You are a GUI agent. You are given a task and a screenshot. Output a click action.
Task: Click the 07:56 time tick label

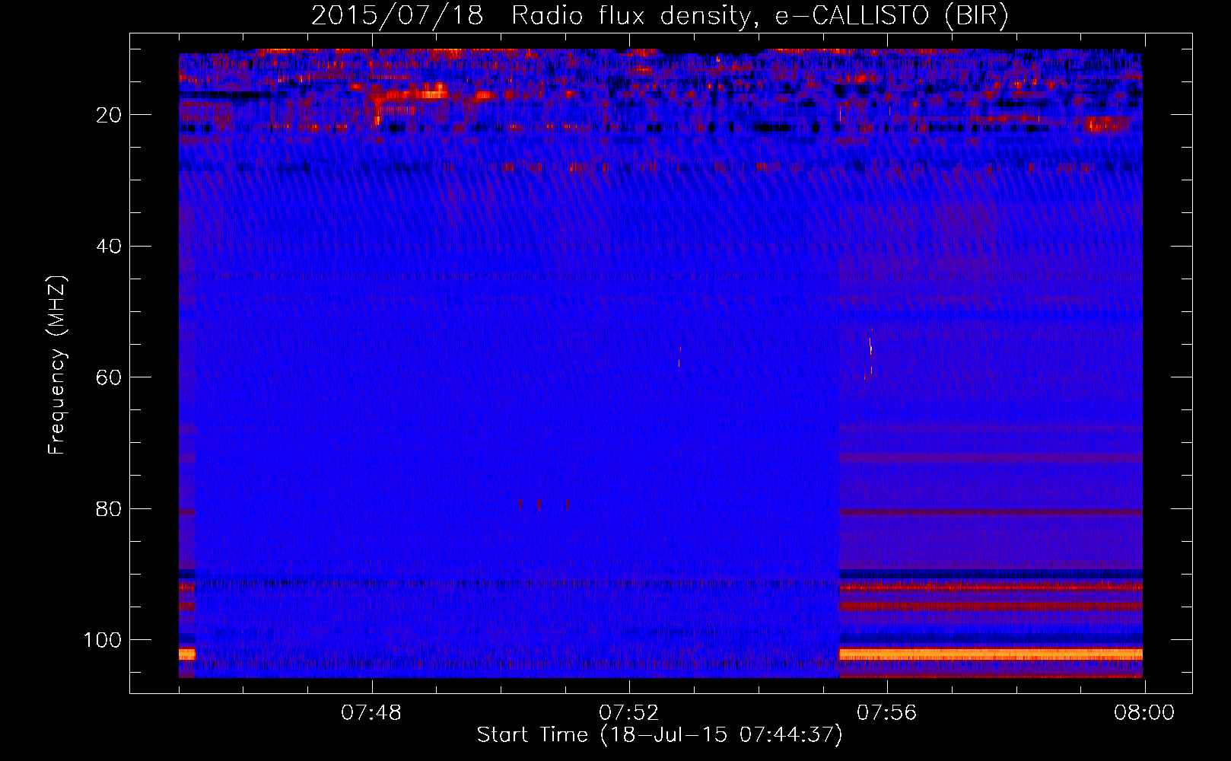pyautogui.click(x=887, y=713)
